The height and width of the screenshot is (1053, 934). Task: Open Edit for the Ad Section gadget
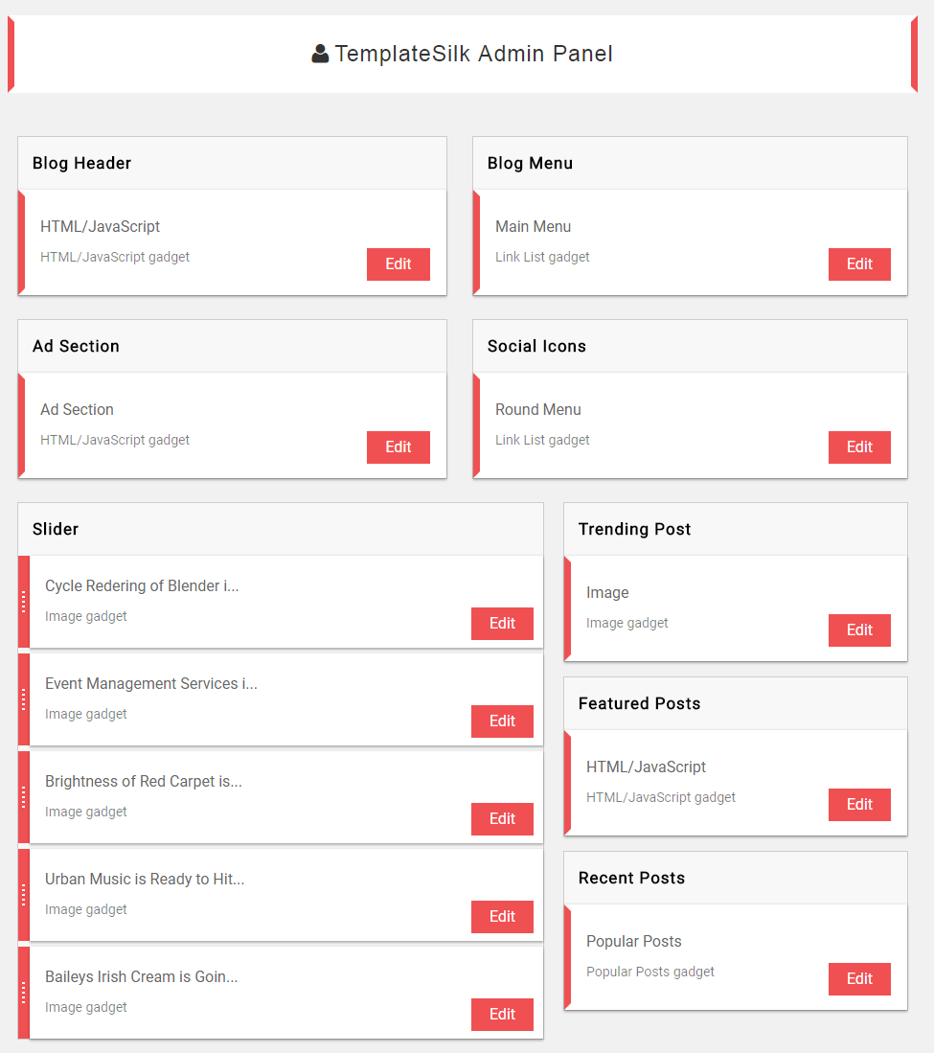click(x=399, y=447)
